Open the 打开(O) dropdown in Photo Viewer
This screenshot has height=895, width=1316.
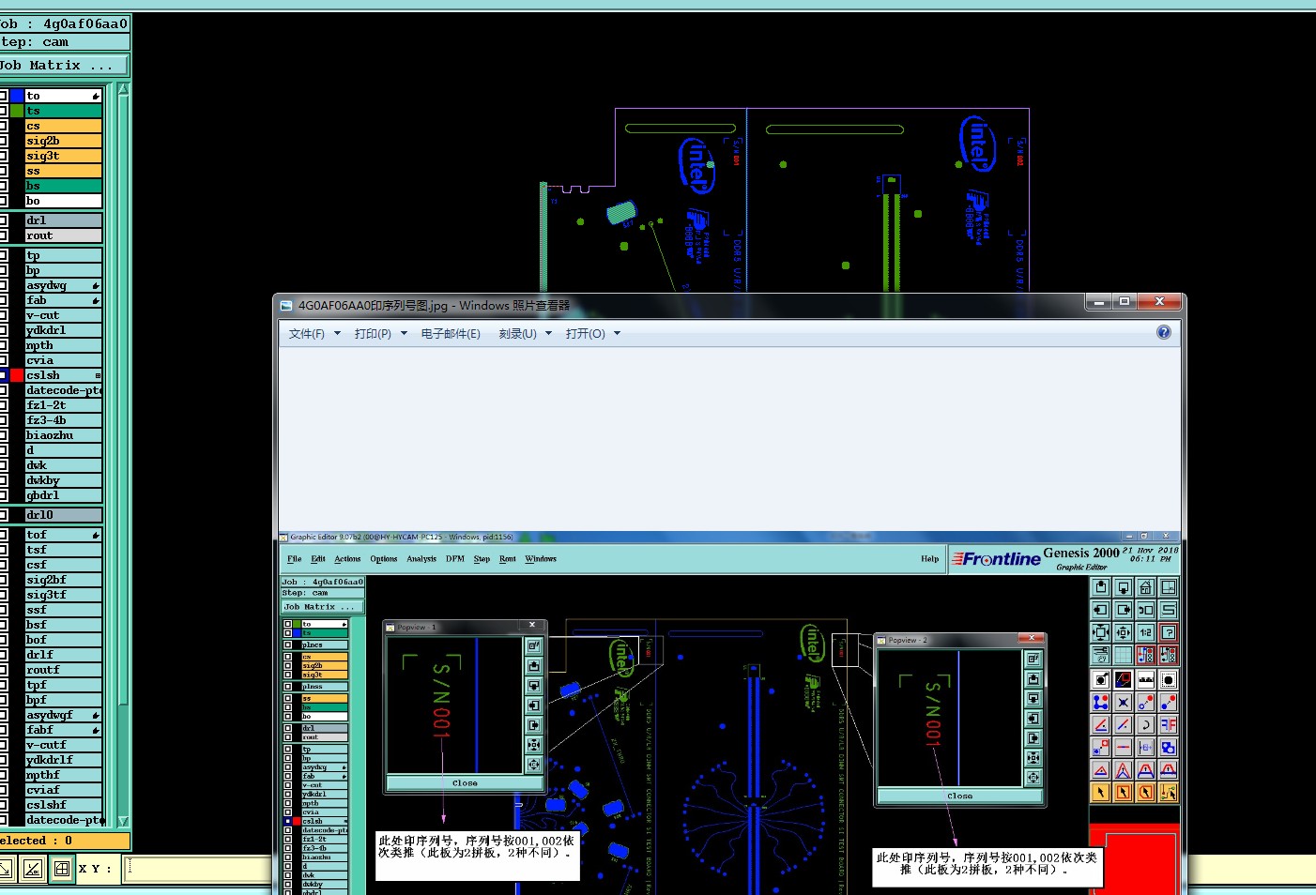tap(592, 334)
